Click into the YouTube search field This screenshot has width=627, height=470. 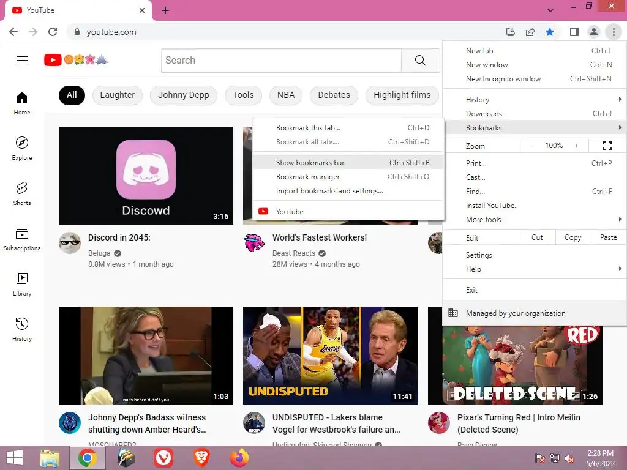[282, 61]
